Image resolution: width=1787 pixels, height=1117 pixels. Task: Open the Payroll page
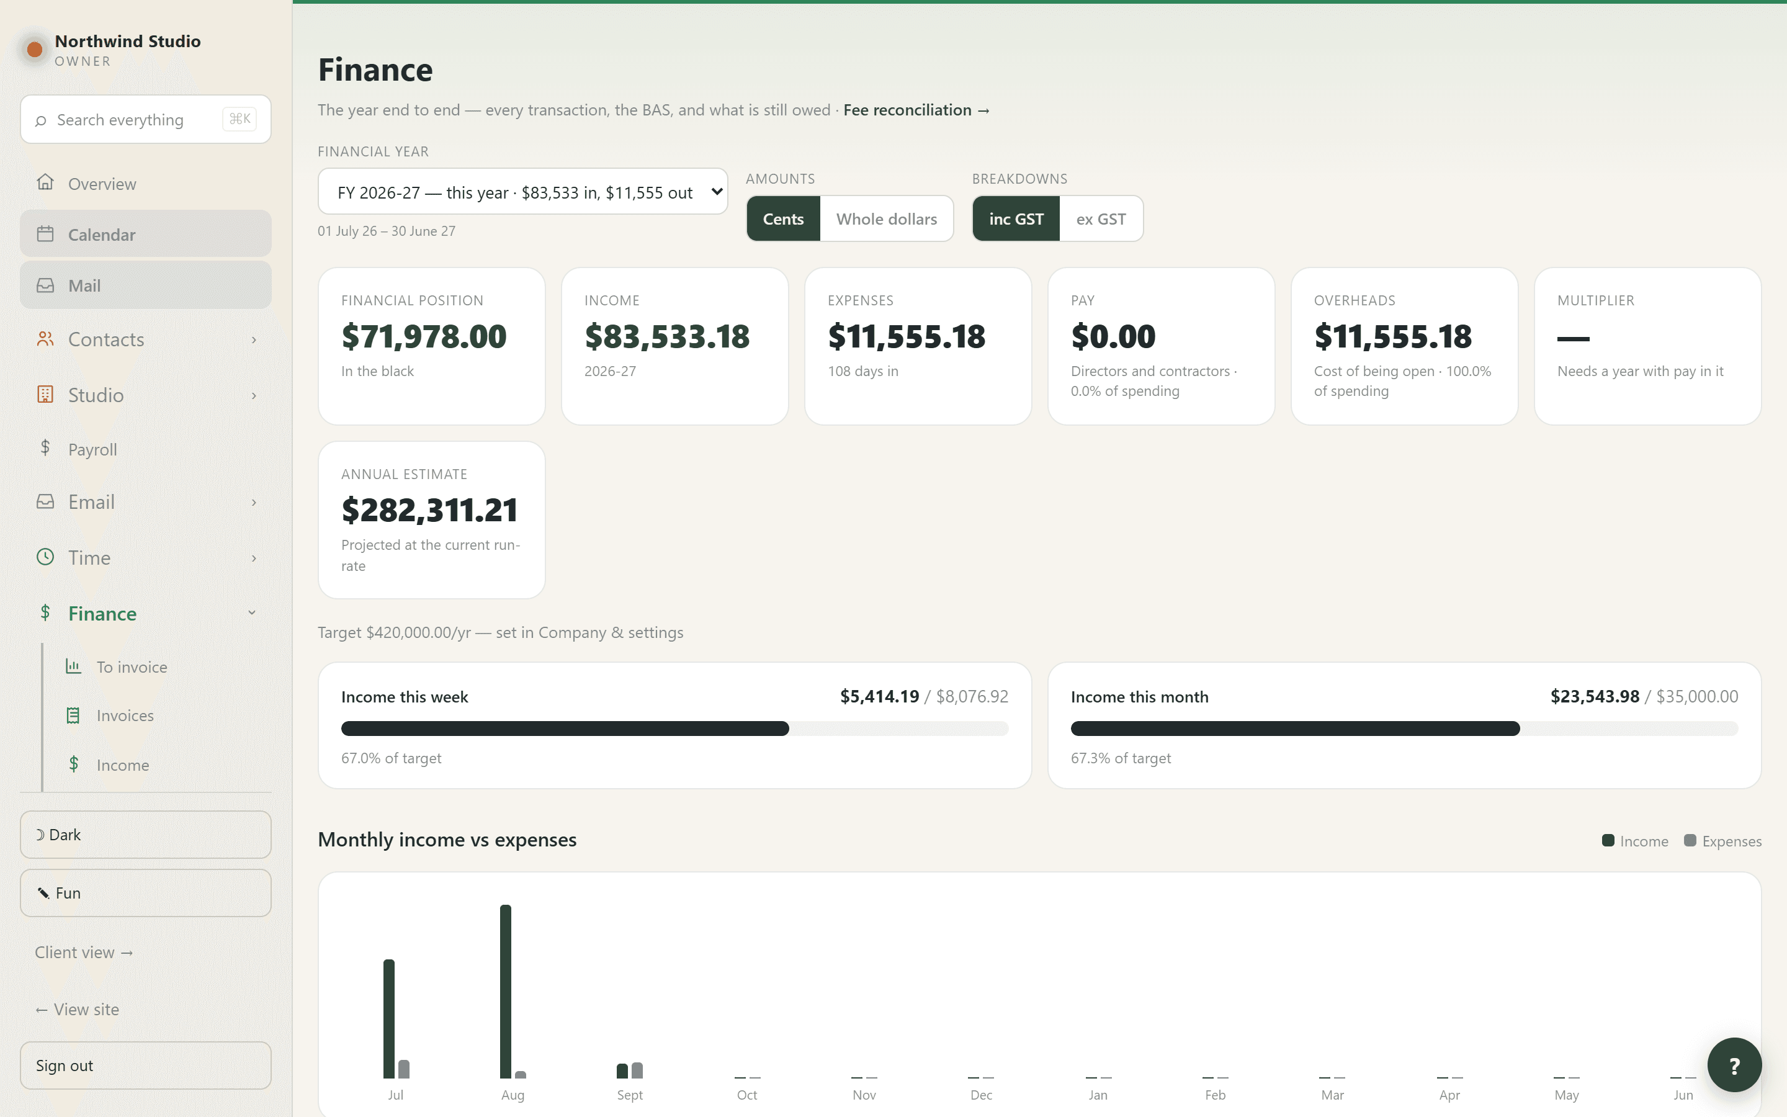pyautogui.click(x=145, y=449)
